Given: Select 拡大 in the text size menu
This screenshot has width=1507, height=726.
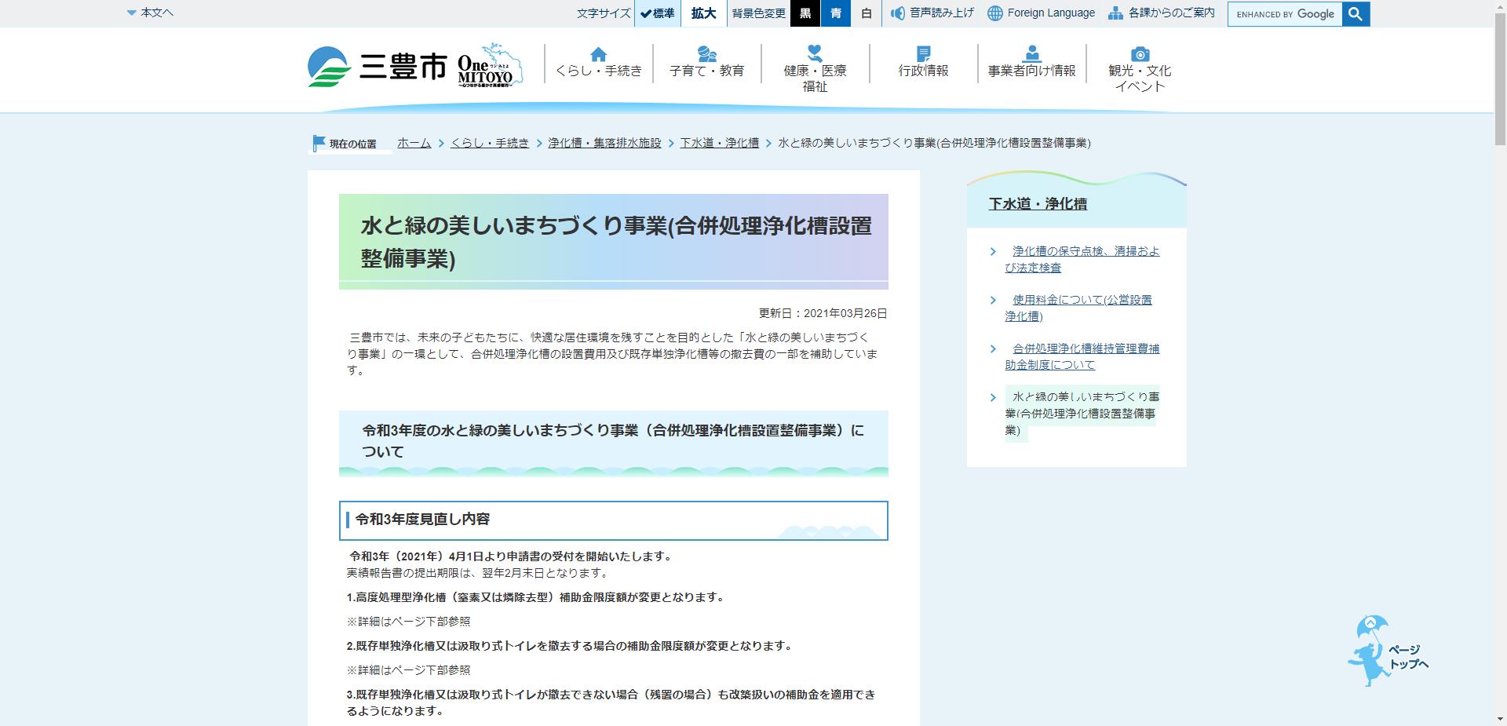Looking at the screenshot, I should (702, 13).
